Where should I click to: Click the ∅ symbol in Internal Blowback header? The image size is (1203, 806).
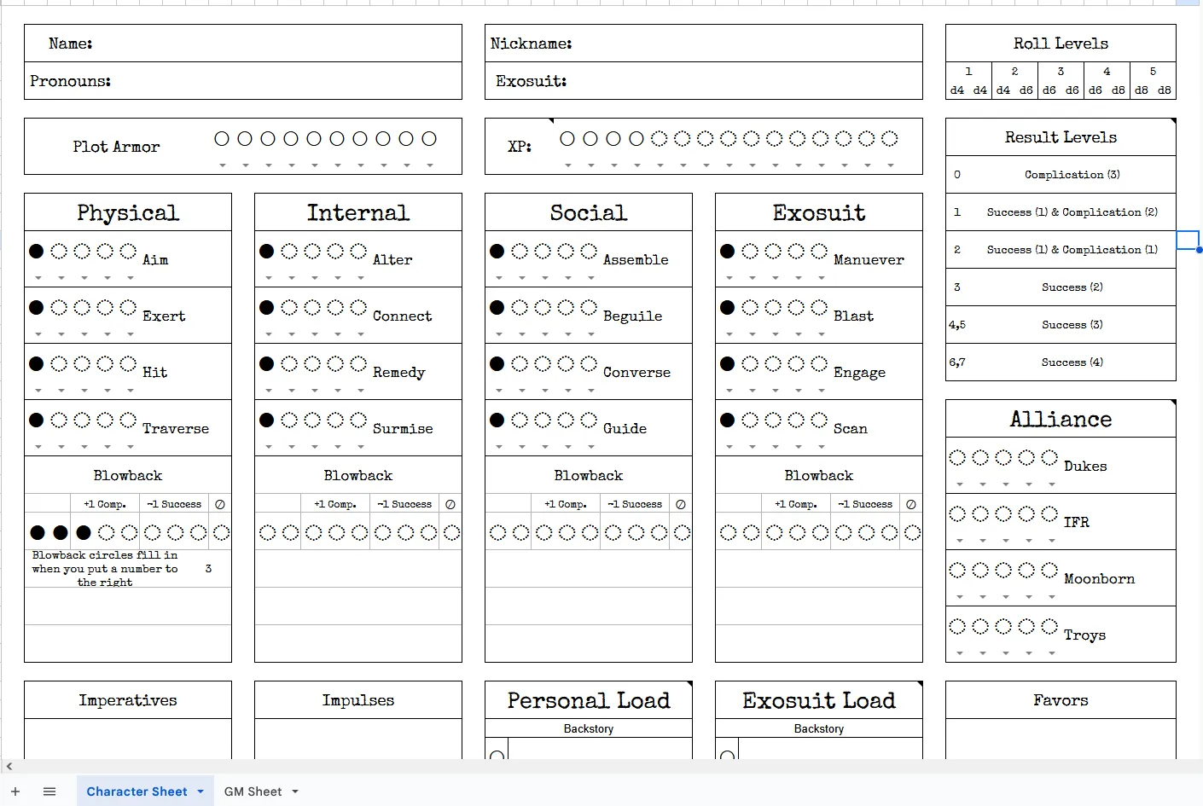(x=450, y=504)
